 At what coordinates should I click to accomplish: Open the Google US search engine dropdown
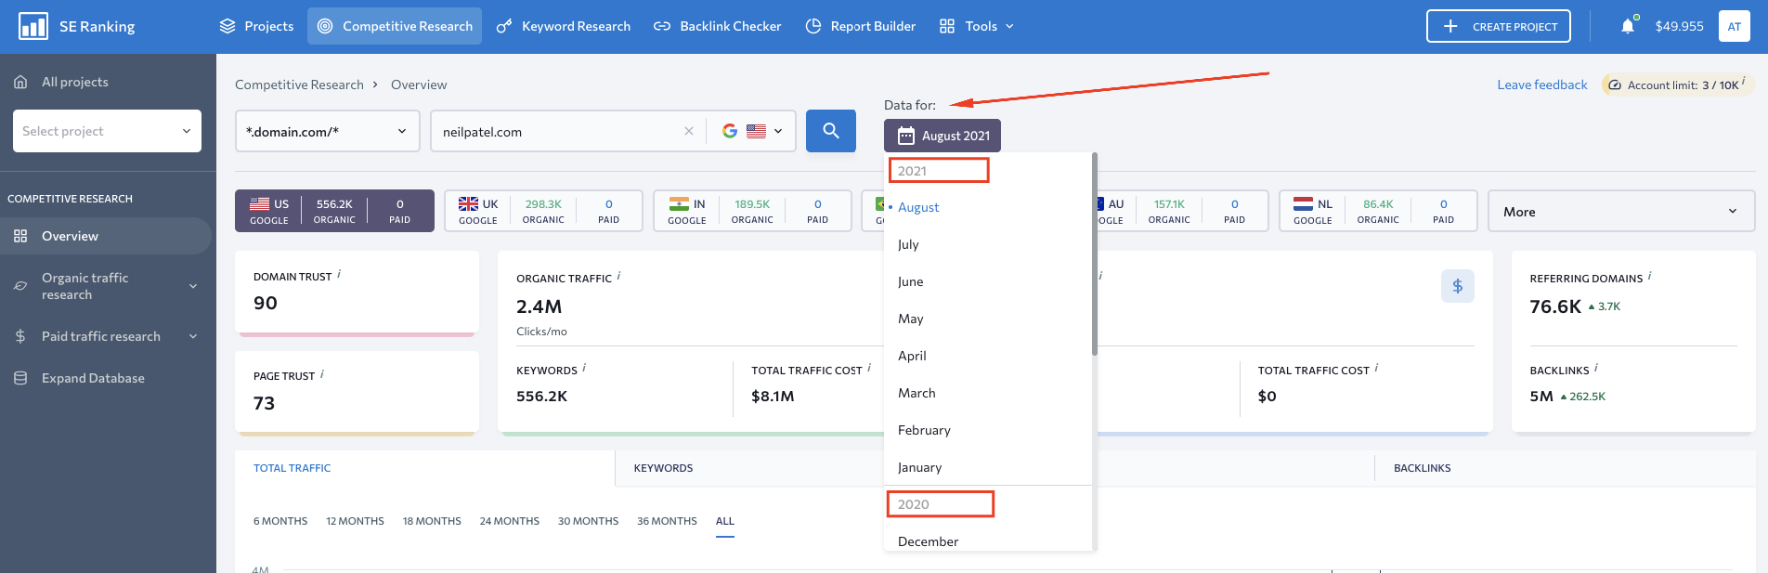pyautogui.click(x=752, y=131)
